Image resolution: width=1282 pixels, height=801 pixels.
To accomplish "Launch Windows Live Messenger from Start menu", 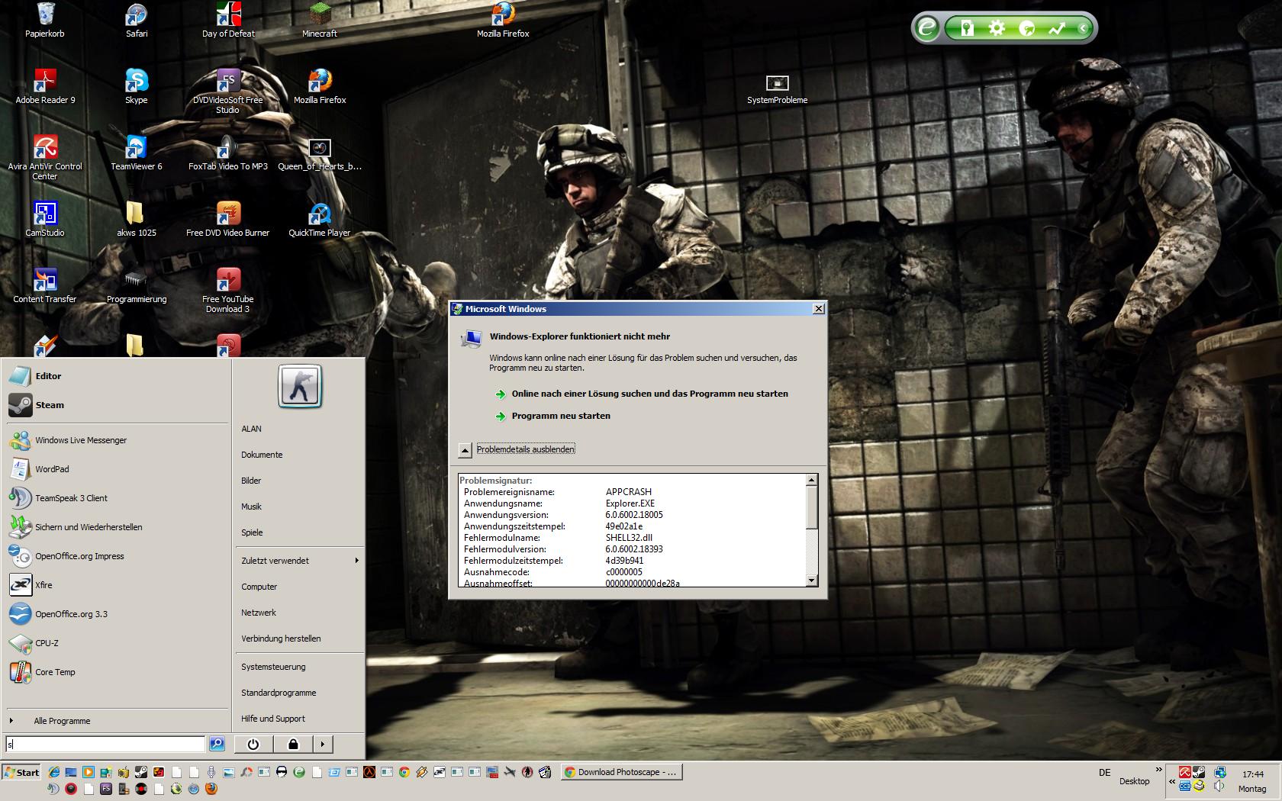I will coord(118,440).
